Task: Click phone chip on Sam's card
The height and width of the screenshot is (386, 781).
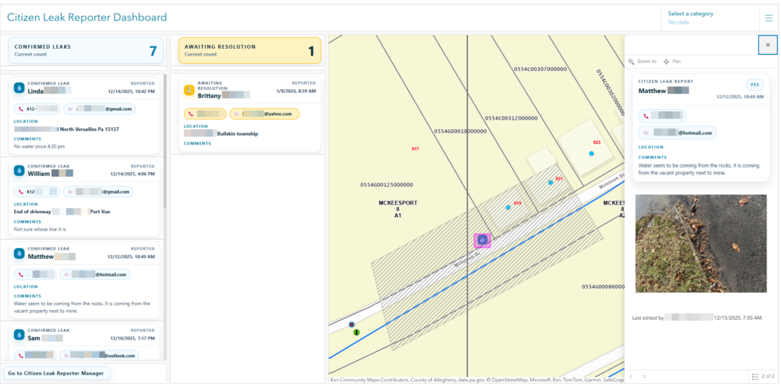Action: (x=35, y=355)
